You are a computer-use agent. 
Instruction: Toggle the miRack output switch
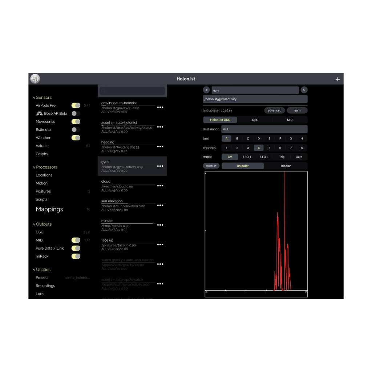(76, 256)
